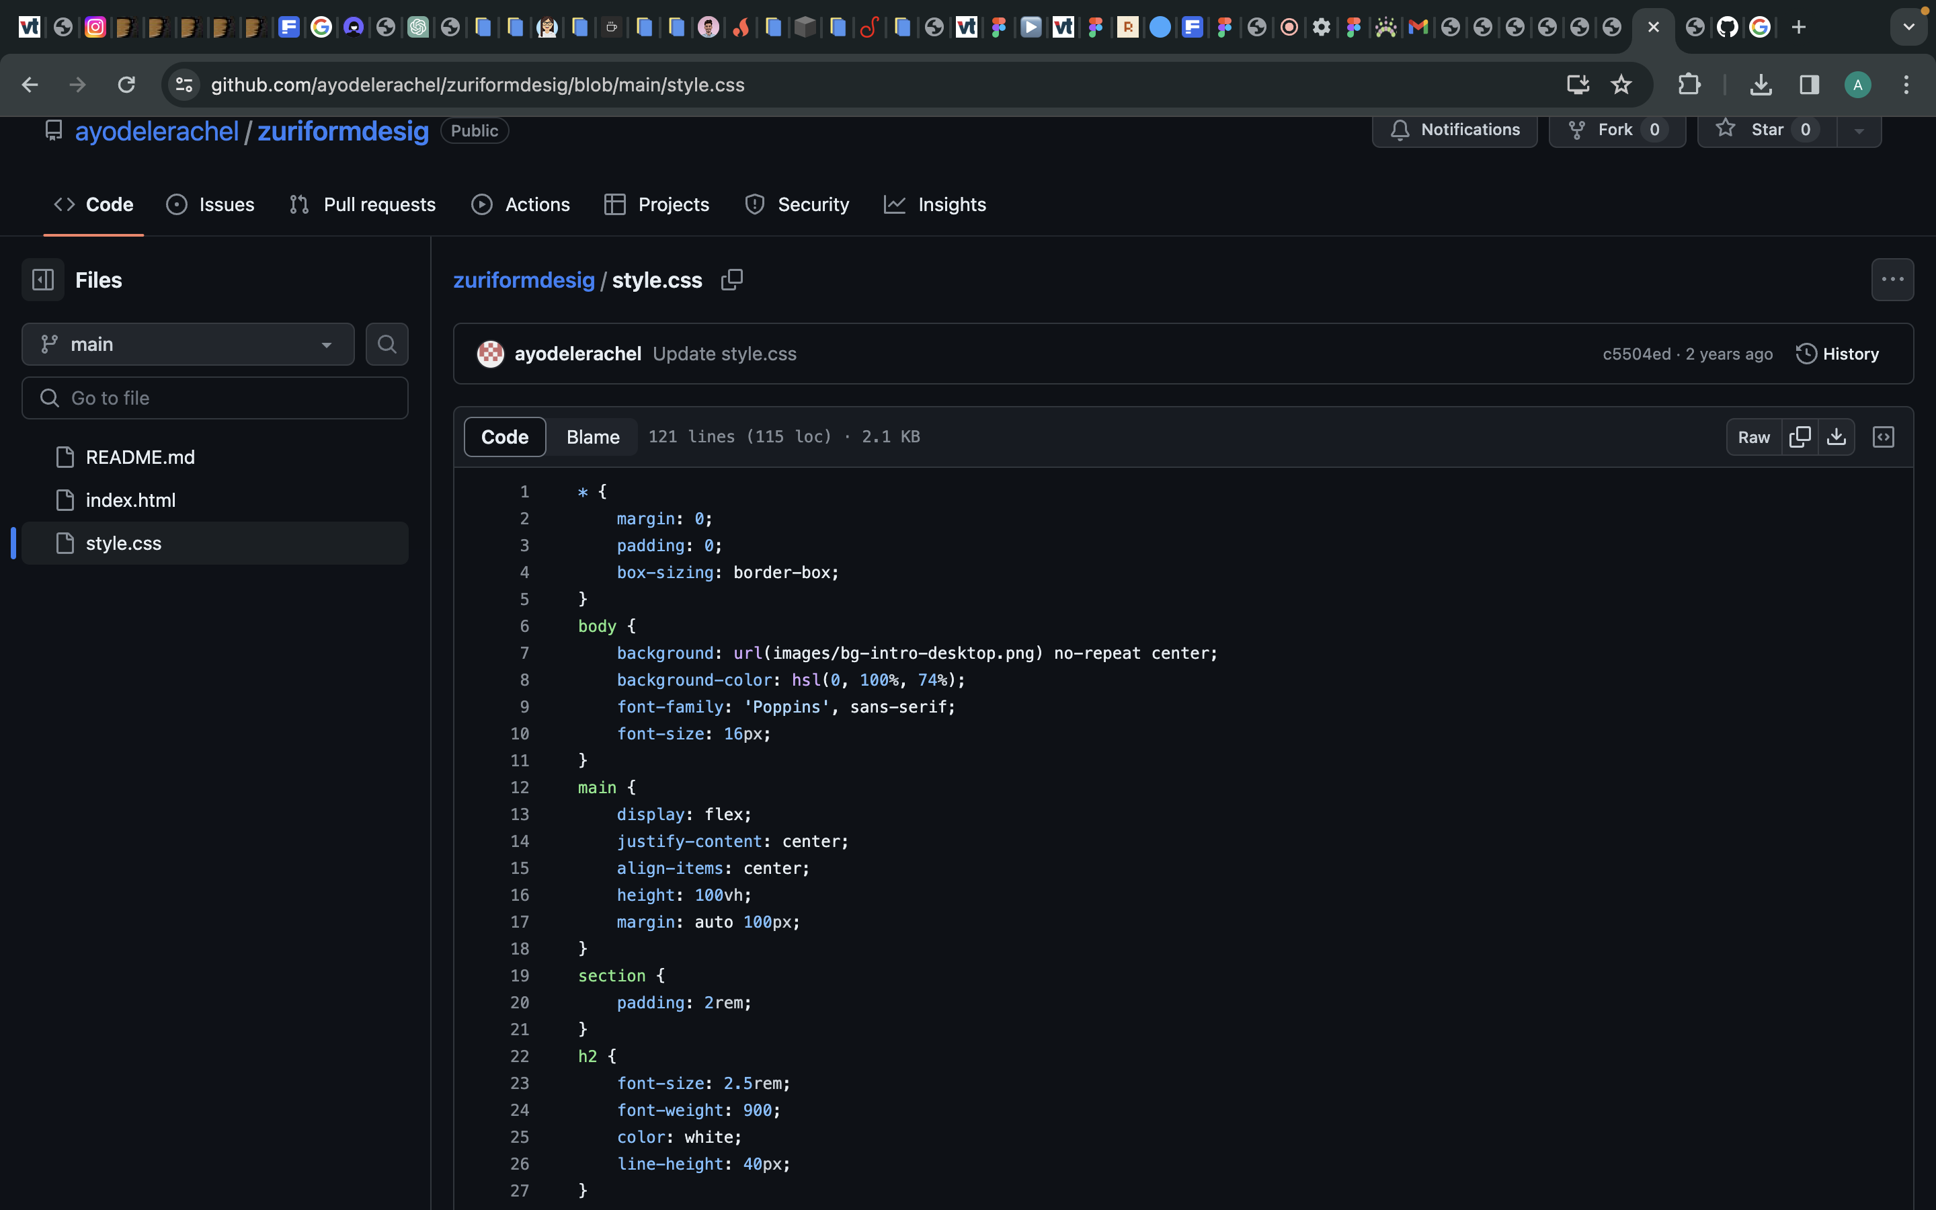1936x1210 pixels.
Task: Bookmark this page with star icon
Action: pos(1621,85)
